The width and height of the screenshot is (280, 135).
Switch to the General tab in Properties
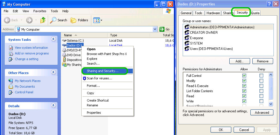pos(186,13)
